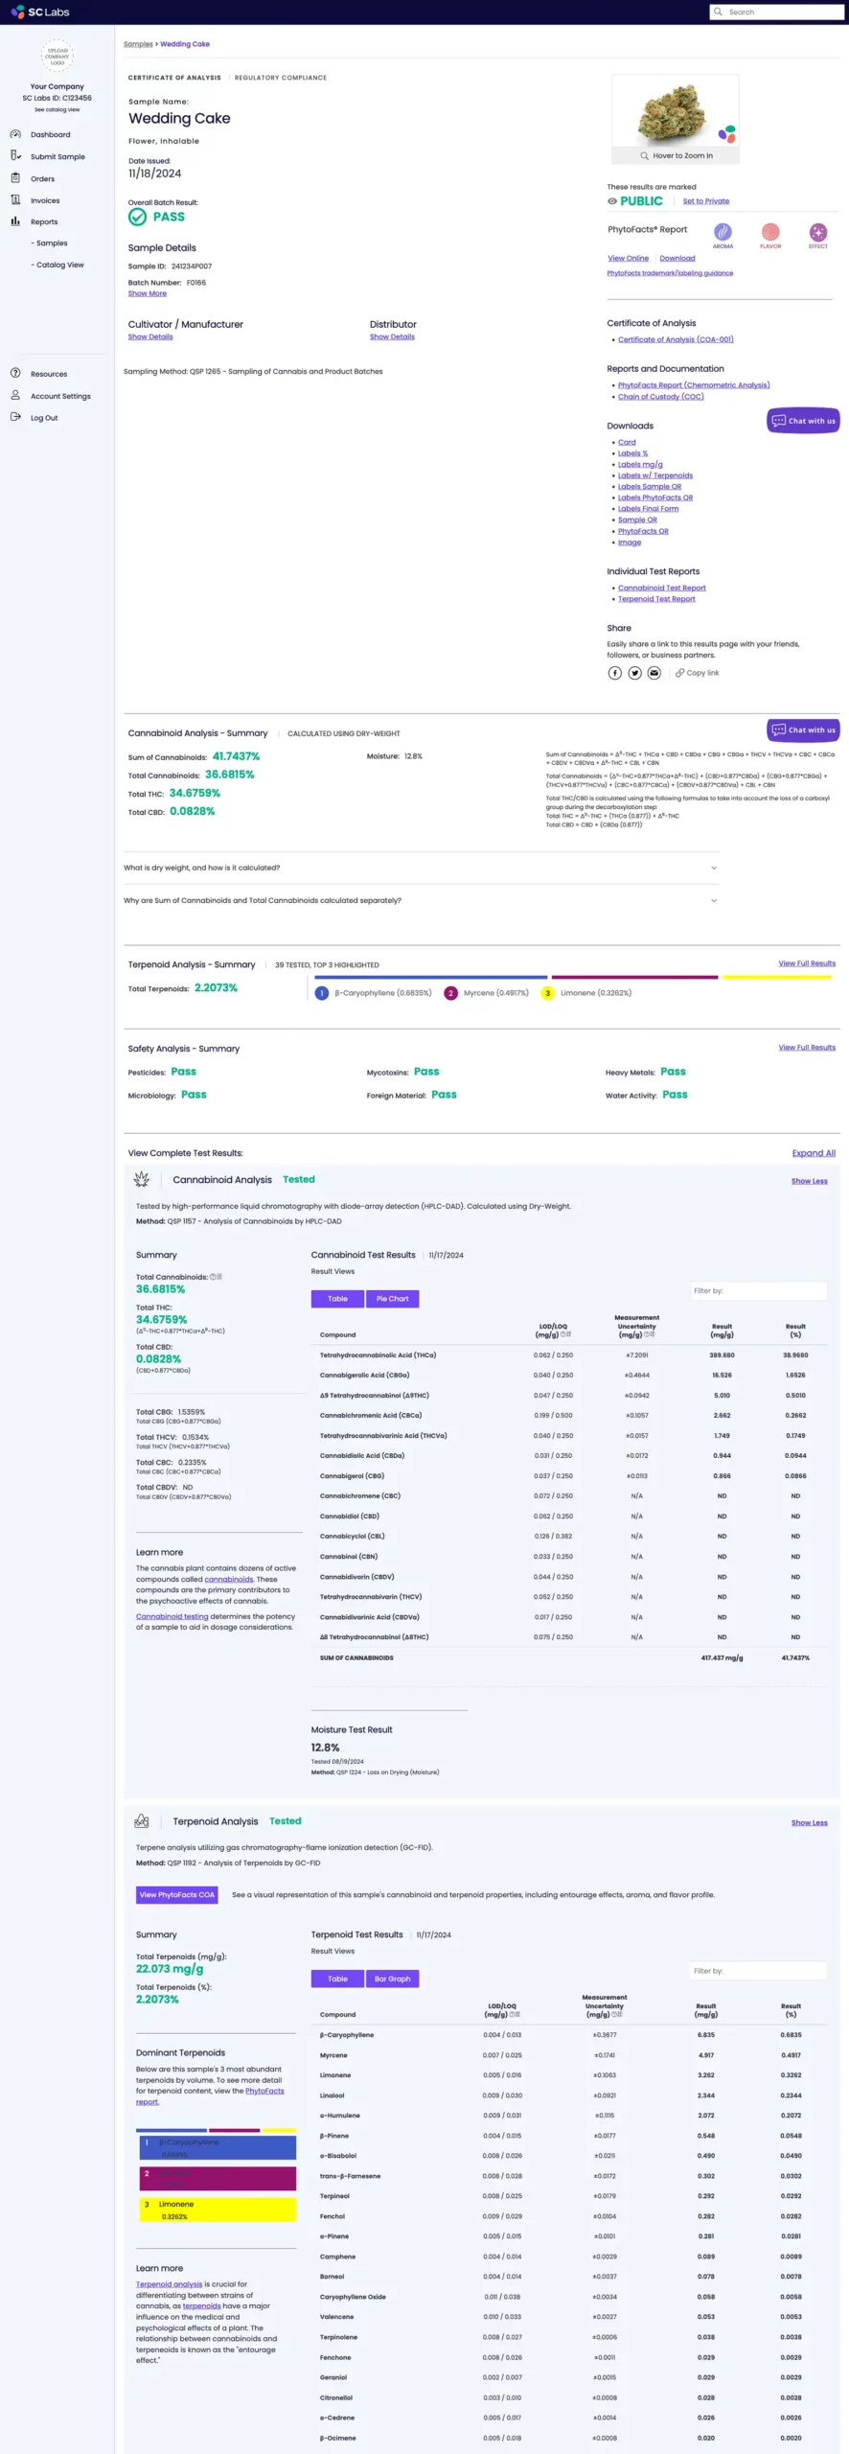The width and height of the screenshot is (849, 2454).
Task: Click the molecule icon beside Terpenoid Analysis
Action: [x=142, y=1820]
